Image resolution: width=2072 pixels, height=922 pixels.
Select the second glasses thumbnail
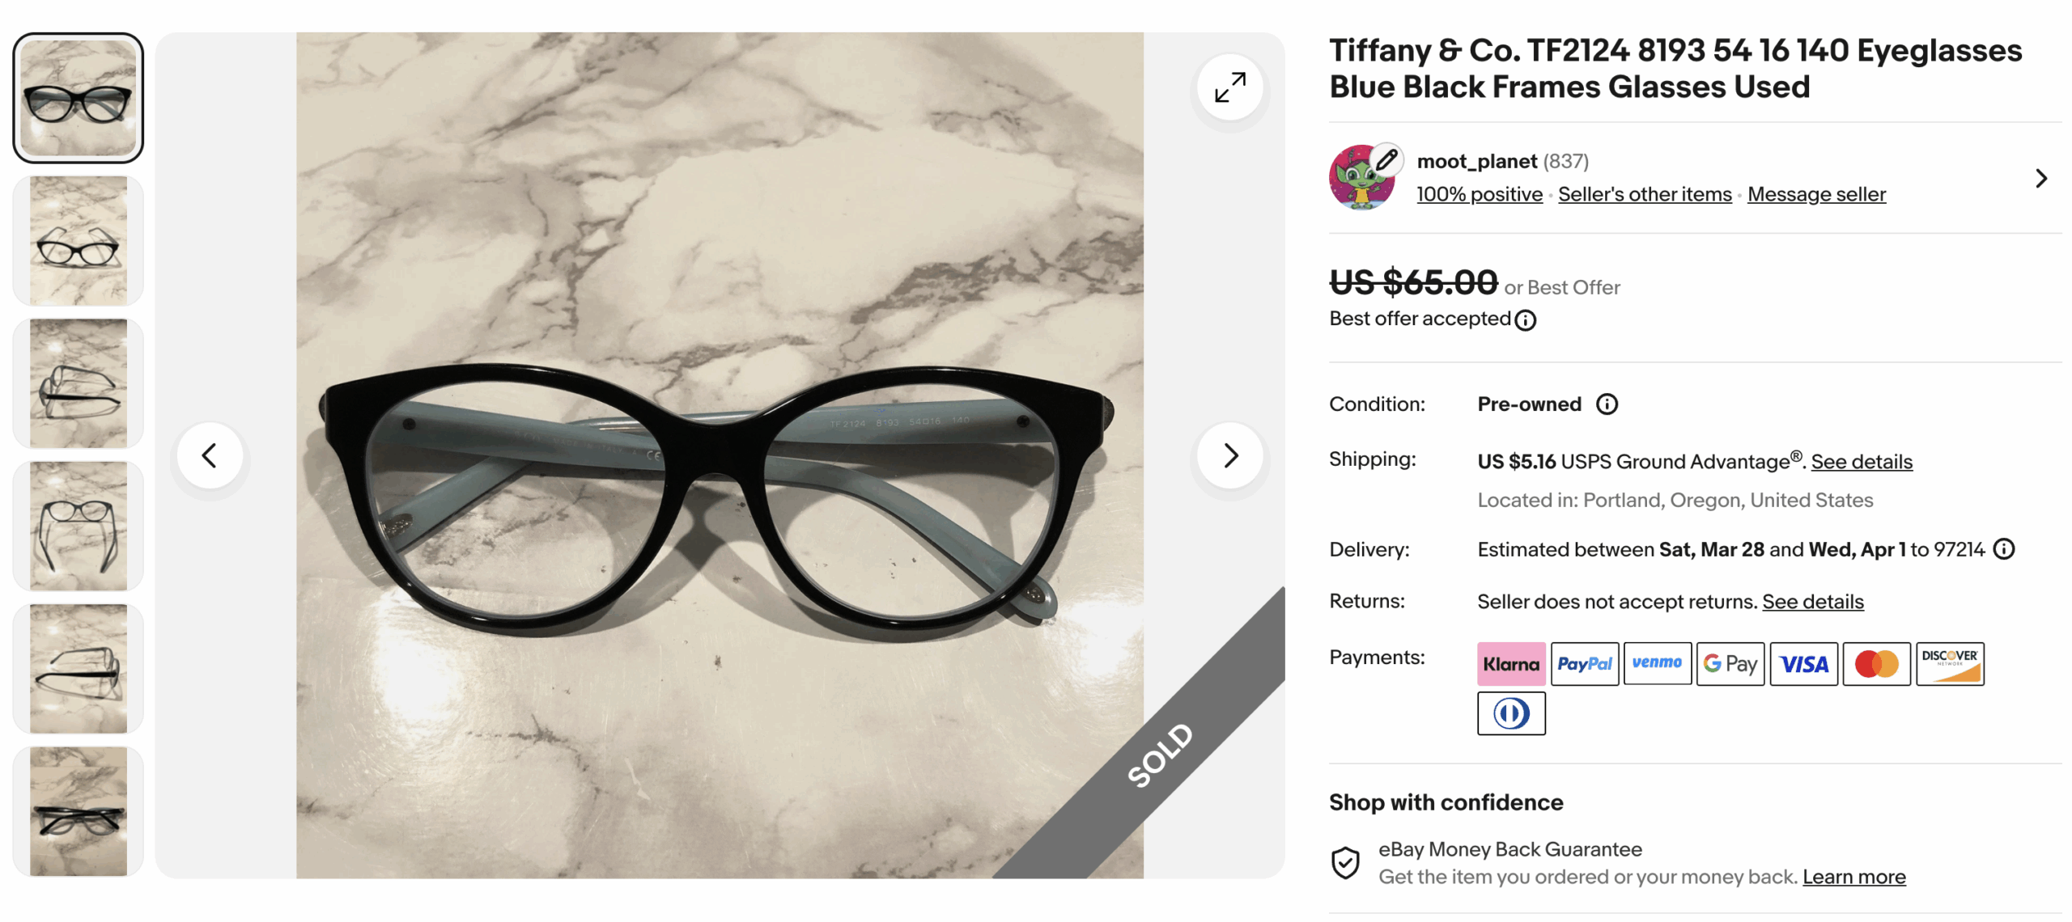coord(78,241)
